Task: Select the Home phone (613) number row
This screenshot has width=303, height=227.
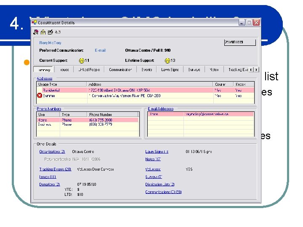Action: tap(88, 120)
